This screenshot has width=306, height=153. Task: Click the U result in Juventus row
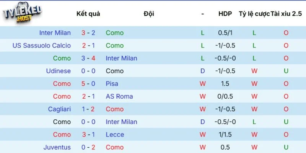286,147
